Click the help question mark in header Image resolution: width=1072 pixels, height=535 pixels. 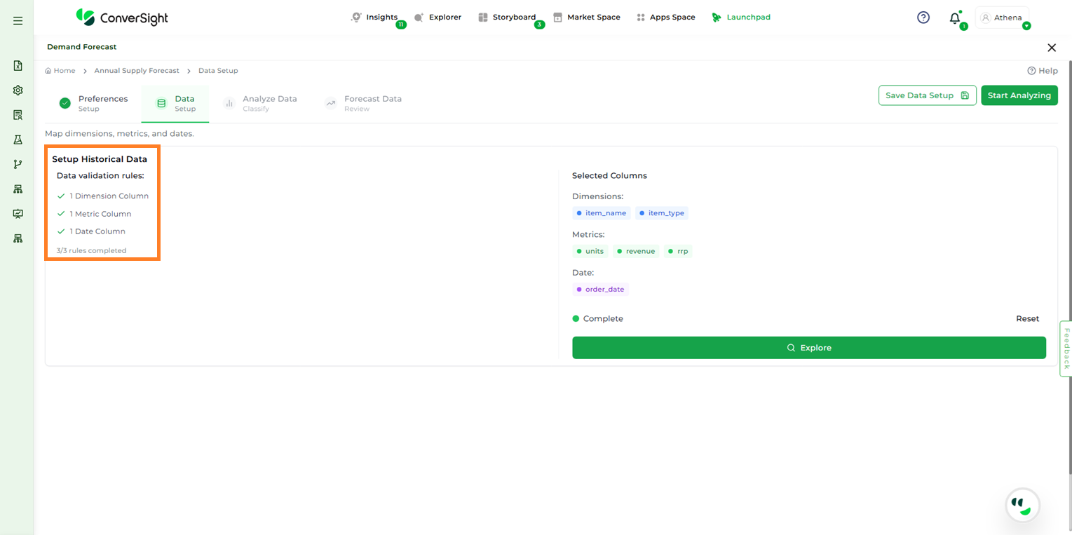(923, 18)
